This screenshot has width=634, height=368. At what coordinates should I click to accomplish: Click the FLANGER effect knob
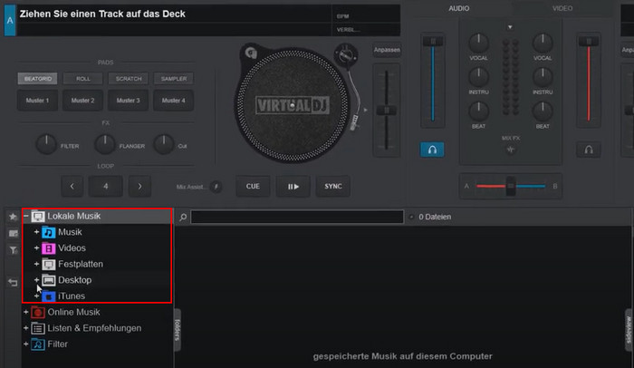(105, 144)
